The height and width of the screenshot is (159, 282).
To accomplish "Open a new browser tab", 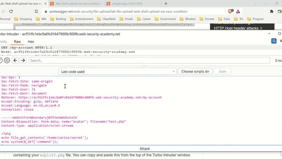I will coord(166,4).
